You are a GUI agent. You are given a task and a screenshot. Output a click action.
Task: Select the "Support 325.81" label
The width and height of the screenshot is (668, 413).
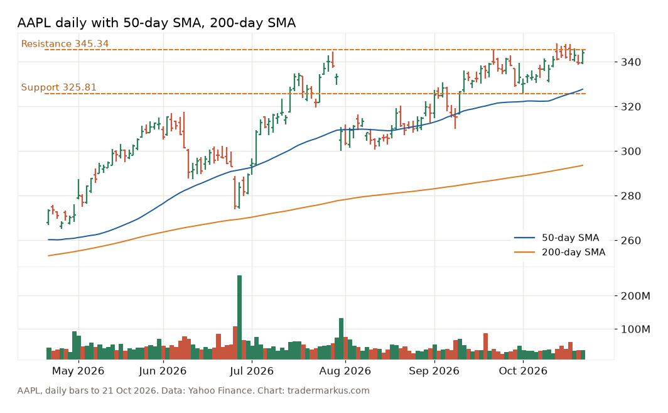click(x=59, y=87)
